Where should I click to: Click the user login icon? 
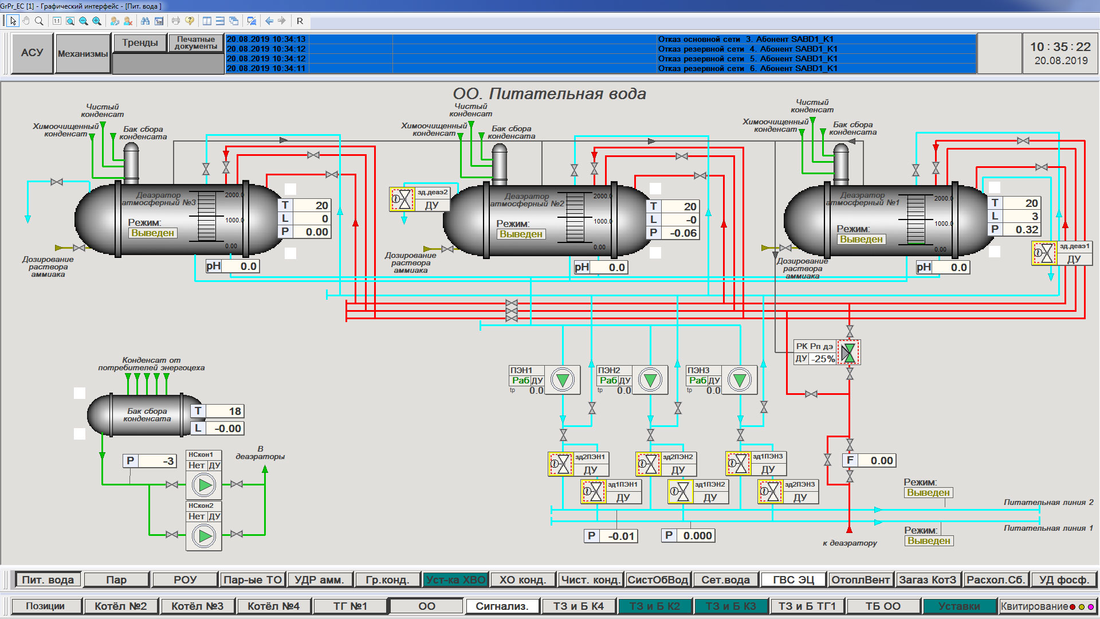115,21
